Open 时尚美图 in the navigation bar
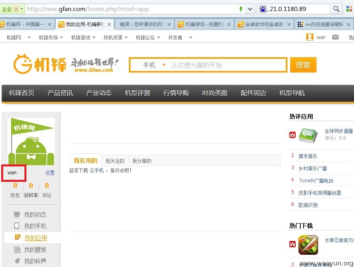Image resolution: width=354 pixels, height=267 pixels. pos(215,93)
